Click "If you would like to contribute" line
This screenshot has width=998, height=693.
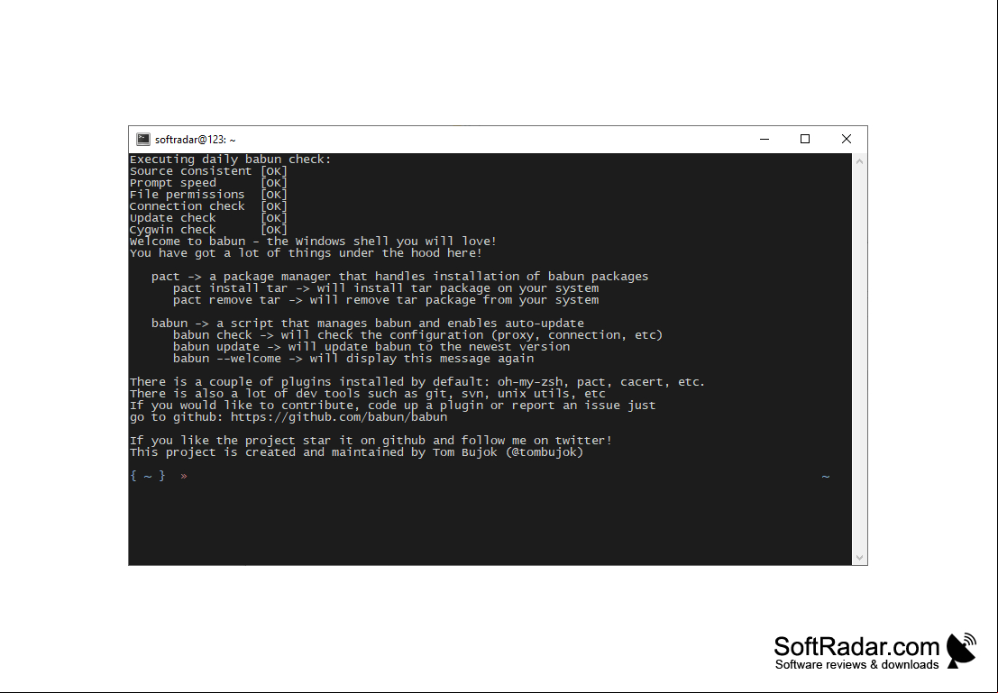[393, 406]
